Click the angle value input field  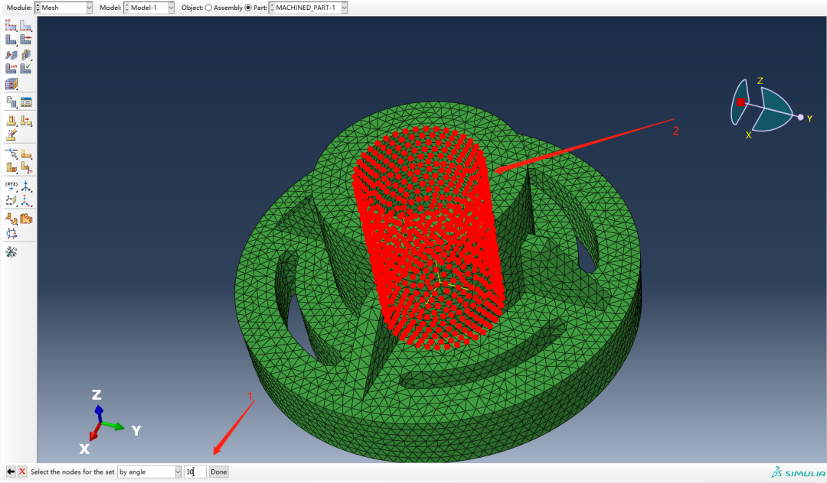coord(195,472)
